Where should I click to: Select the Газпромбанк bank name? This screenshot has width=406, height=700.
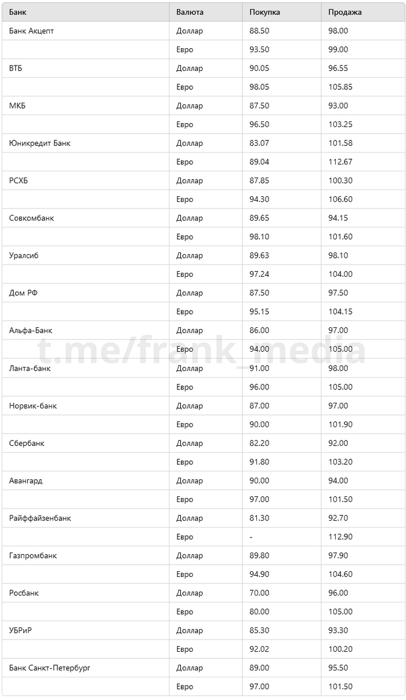(x=33, y=555)
